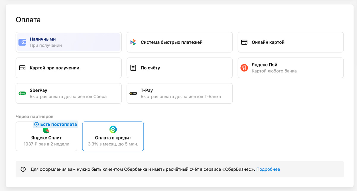This screenshot has height=191, width=357.
Task: Choose Система быстрых платежей payment method
Action: pos(180,42)
